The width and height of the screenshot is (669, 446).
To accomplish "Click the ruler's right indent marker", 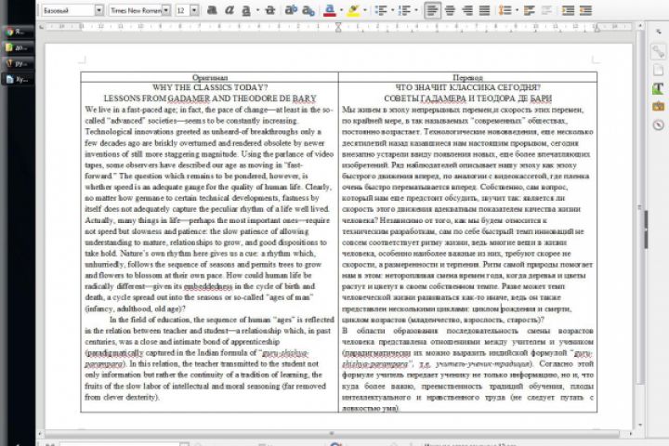I will click(597, 29).
